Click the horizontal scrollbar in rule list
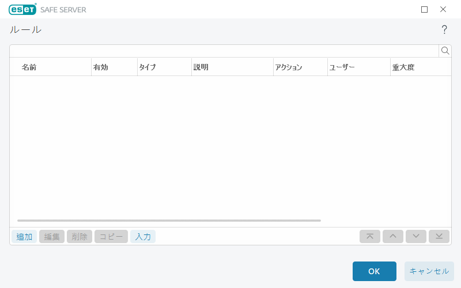461x288 pixels. (x=169, y=220)
